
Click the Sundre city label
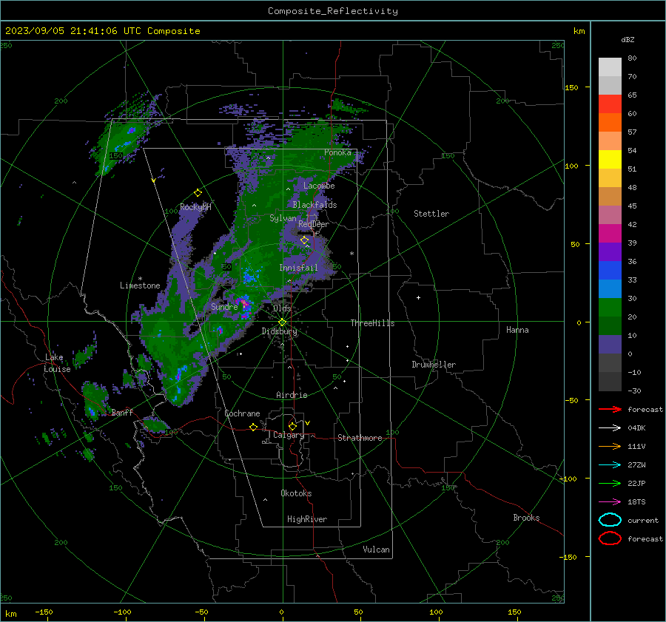[224, 306]
